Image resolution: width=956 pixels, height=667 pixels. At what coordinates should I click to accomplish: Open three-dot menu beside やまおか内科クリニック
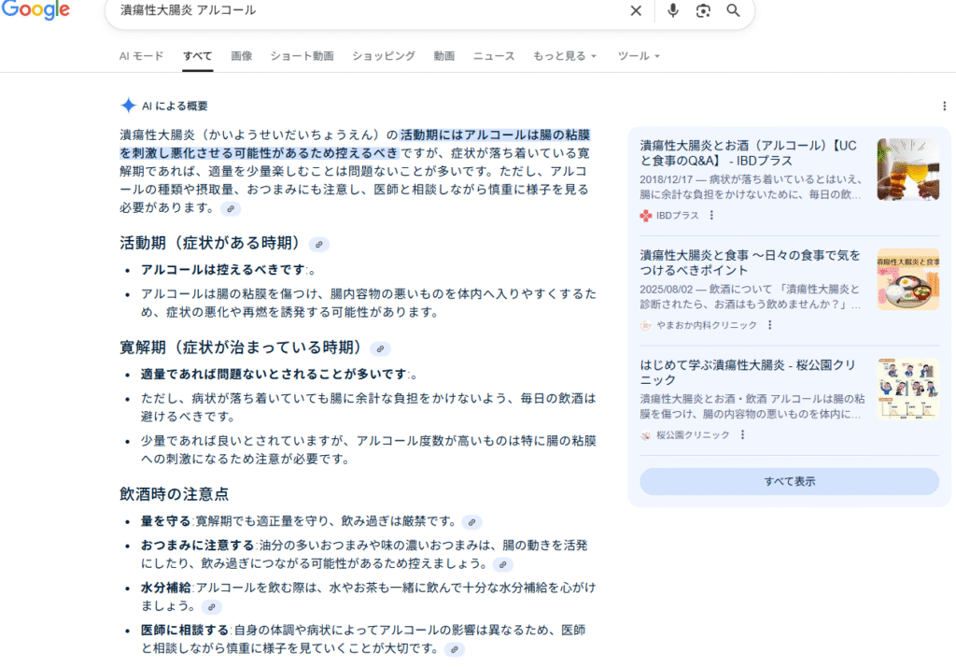pyautogui.click(x=769, y=325)
